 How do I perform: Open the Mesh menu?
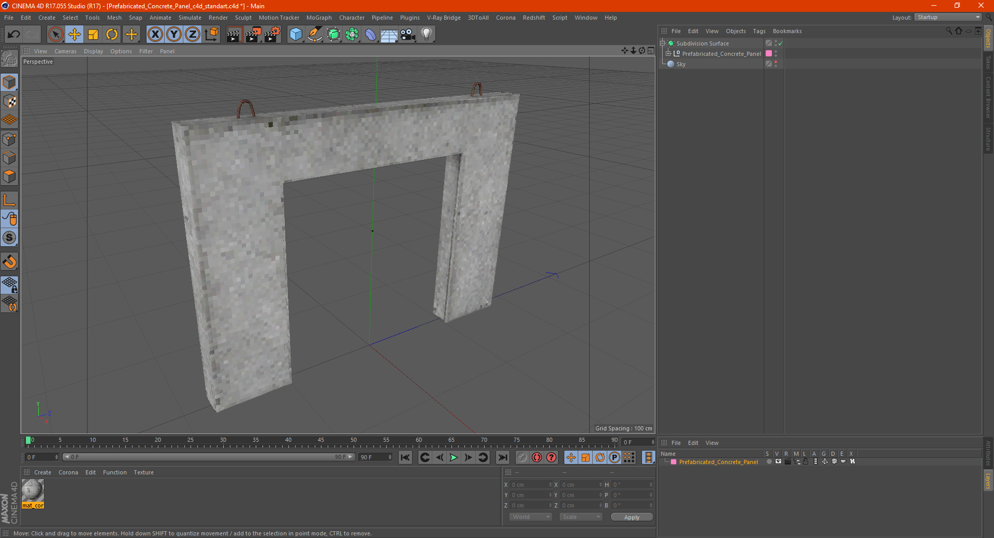[114, 18]
